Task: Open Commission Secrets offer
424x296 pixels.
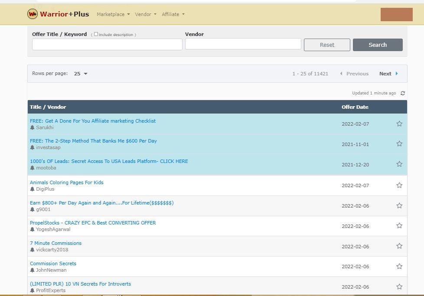Action: (53, 263)
